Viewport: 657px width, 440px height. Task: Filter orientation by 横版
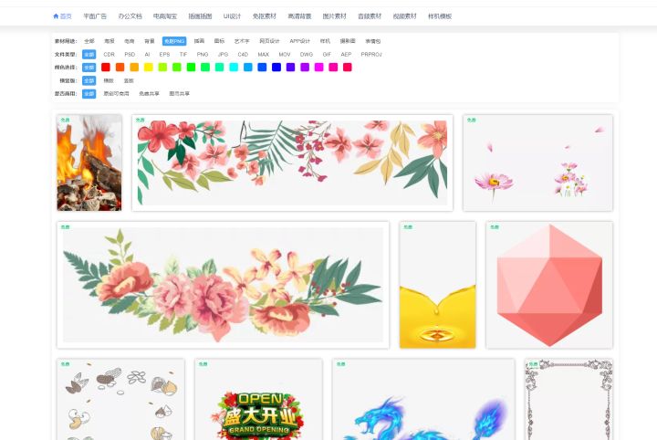point(109,80)
